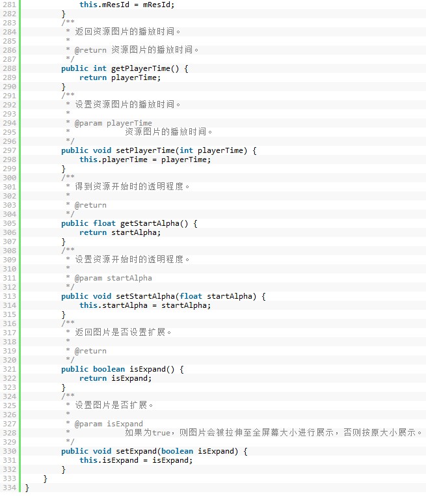426x496 pixels.
Task: Click 'return isExpand;' statement
Action: tap(116, 378)
